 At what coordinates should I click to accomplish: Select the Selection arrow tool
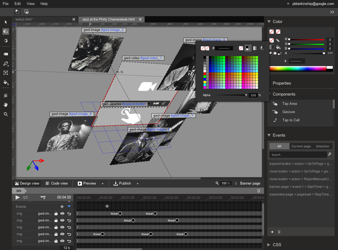click(x=6, y=22)
